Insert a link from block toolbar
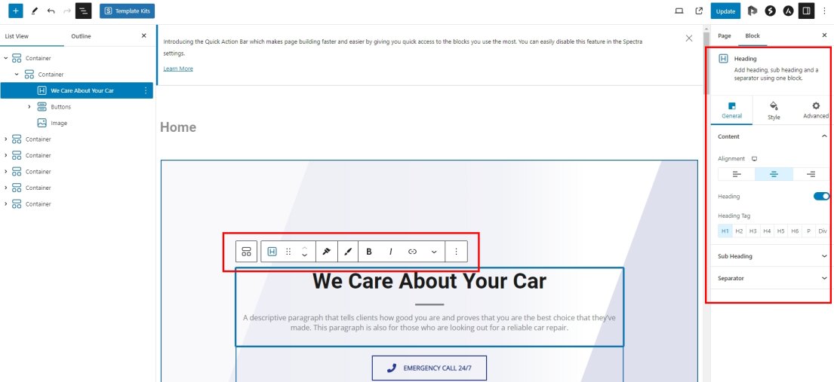Image resolution: width=834 pixels, height=382 pixels. 412,252
